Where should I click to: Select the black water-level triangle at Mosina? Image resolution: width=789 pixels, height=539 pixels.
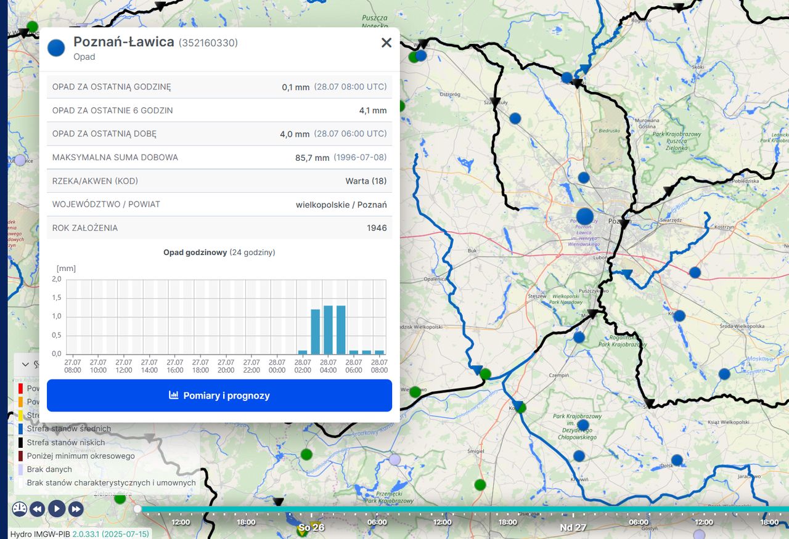point(592,314)
